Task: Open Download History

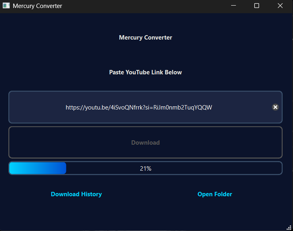Action: point(76,194)
